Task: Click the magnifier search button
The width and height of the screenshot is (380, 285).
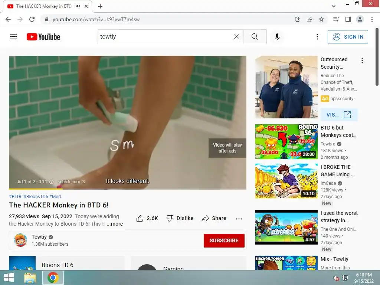Action: (x=255, y=37)
